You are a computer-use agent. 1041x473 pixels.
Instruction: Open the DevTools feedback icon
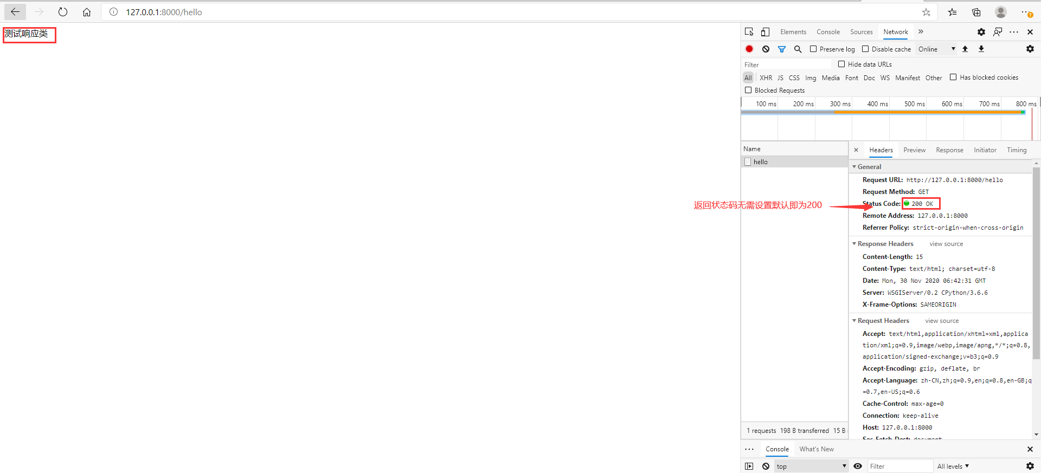(998, 32)
